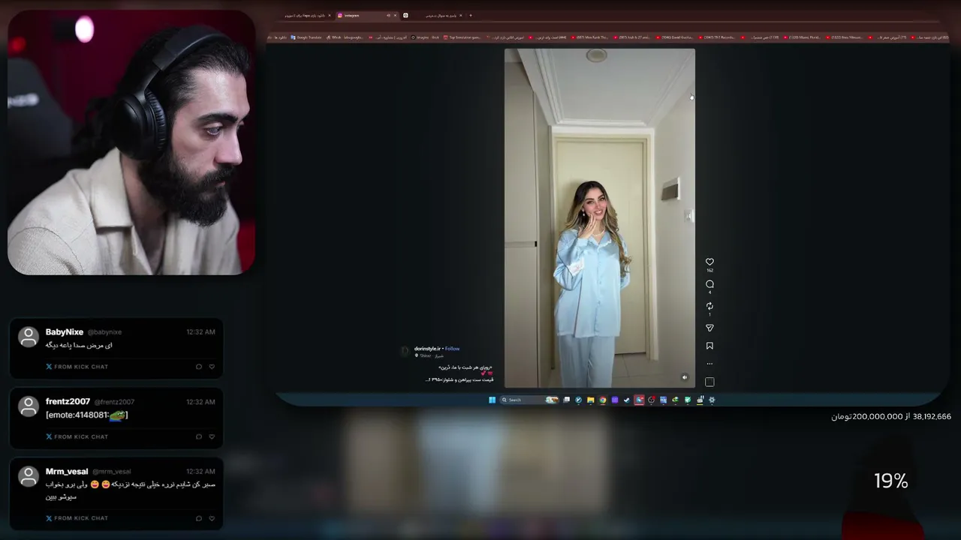Click the frentz2007 username in chat

coord(68,402)
